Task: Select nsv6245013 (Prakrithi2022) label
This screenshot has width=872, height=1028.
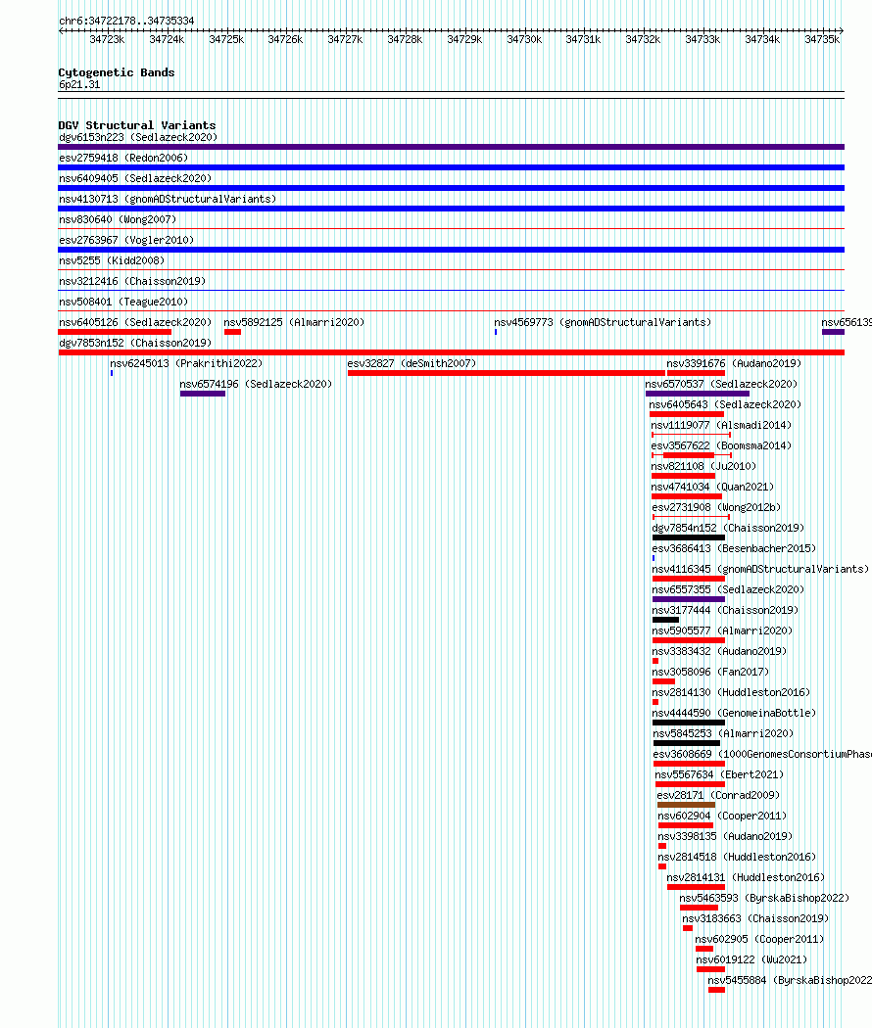Action: click(x=186, y=363)
